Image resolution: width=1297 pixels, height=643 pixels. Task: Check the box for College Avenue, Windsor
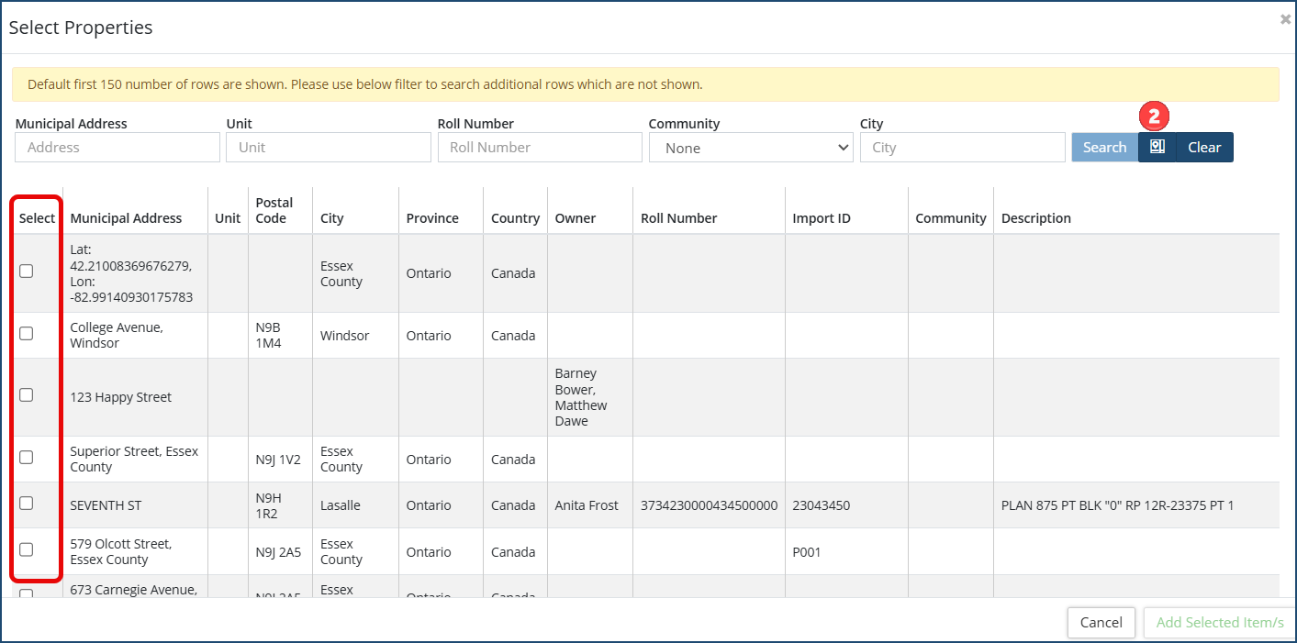point(27,334)
